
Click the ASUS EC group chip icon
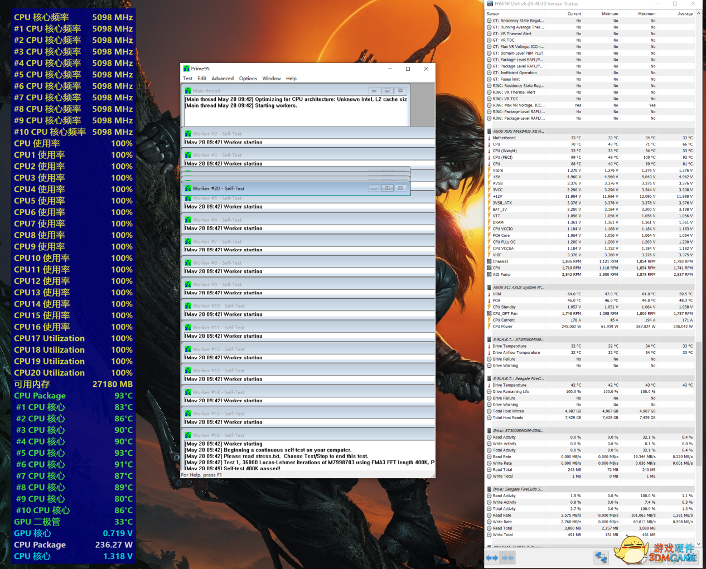489,288
